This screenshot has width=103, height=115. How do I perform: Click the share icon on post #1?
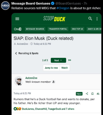(87, 94)
